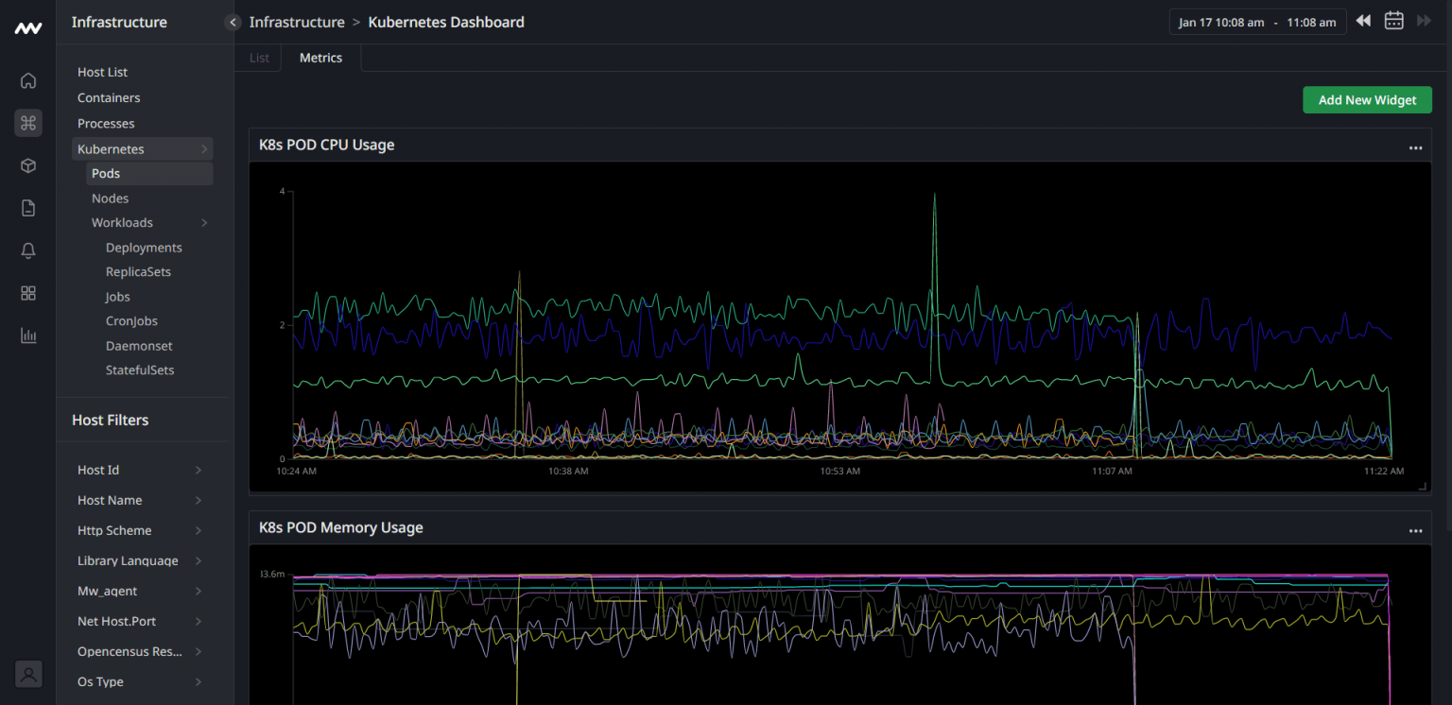Image resolution: width=1452 pixels, height=705 pixels.
Task: Expand the Workloads tree chevron
Action: point(203,222)
